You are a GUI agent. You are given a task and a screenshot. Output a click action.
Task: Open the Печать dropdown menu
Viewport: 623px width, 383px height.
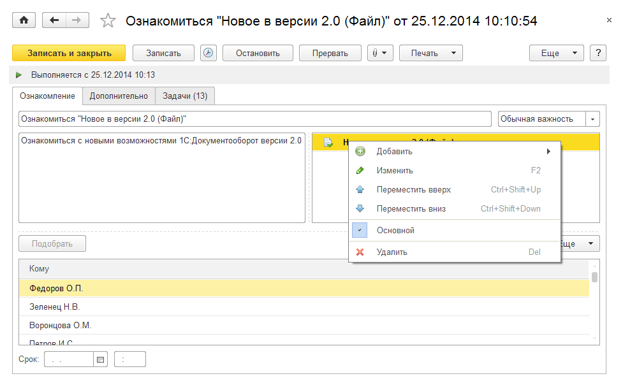[x=430, y=53]
